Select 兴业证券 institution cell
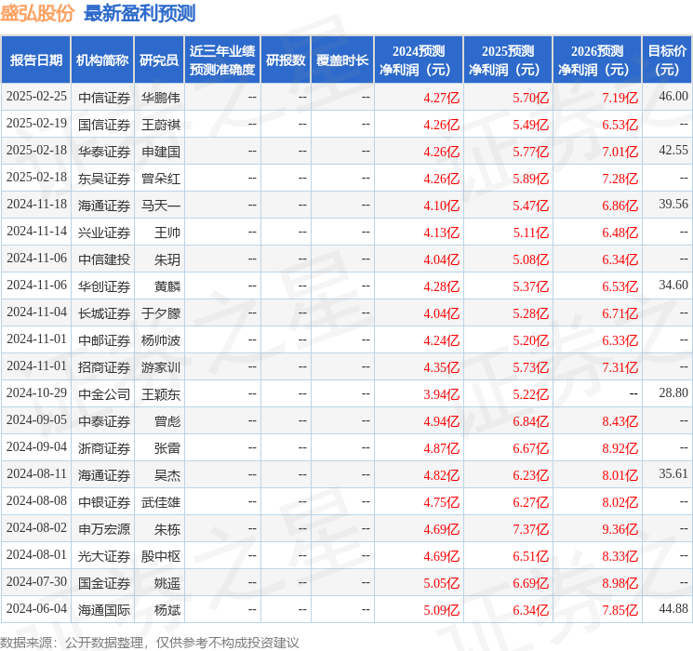Image resolution: width=693 pixels, height=651 pixels. click(104, 232)
